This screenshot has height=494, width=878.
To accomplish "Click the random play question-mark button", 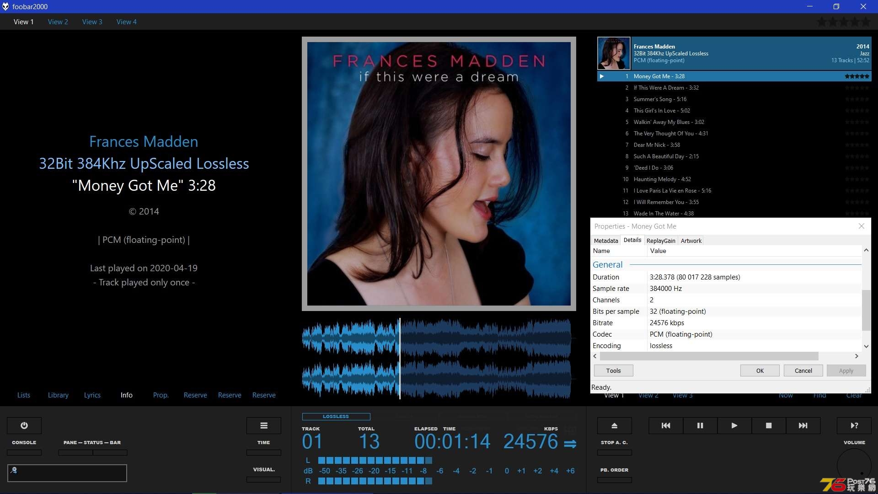I will tap(854, 425).
